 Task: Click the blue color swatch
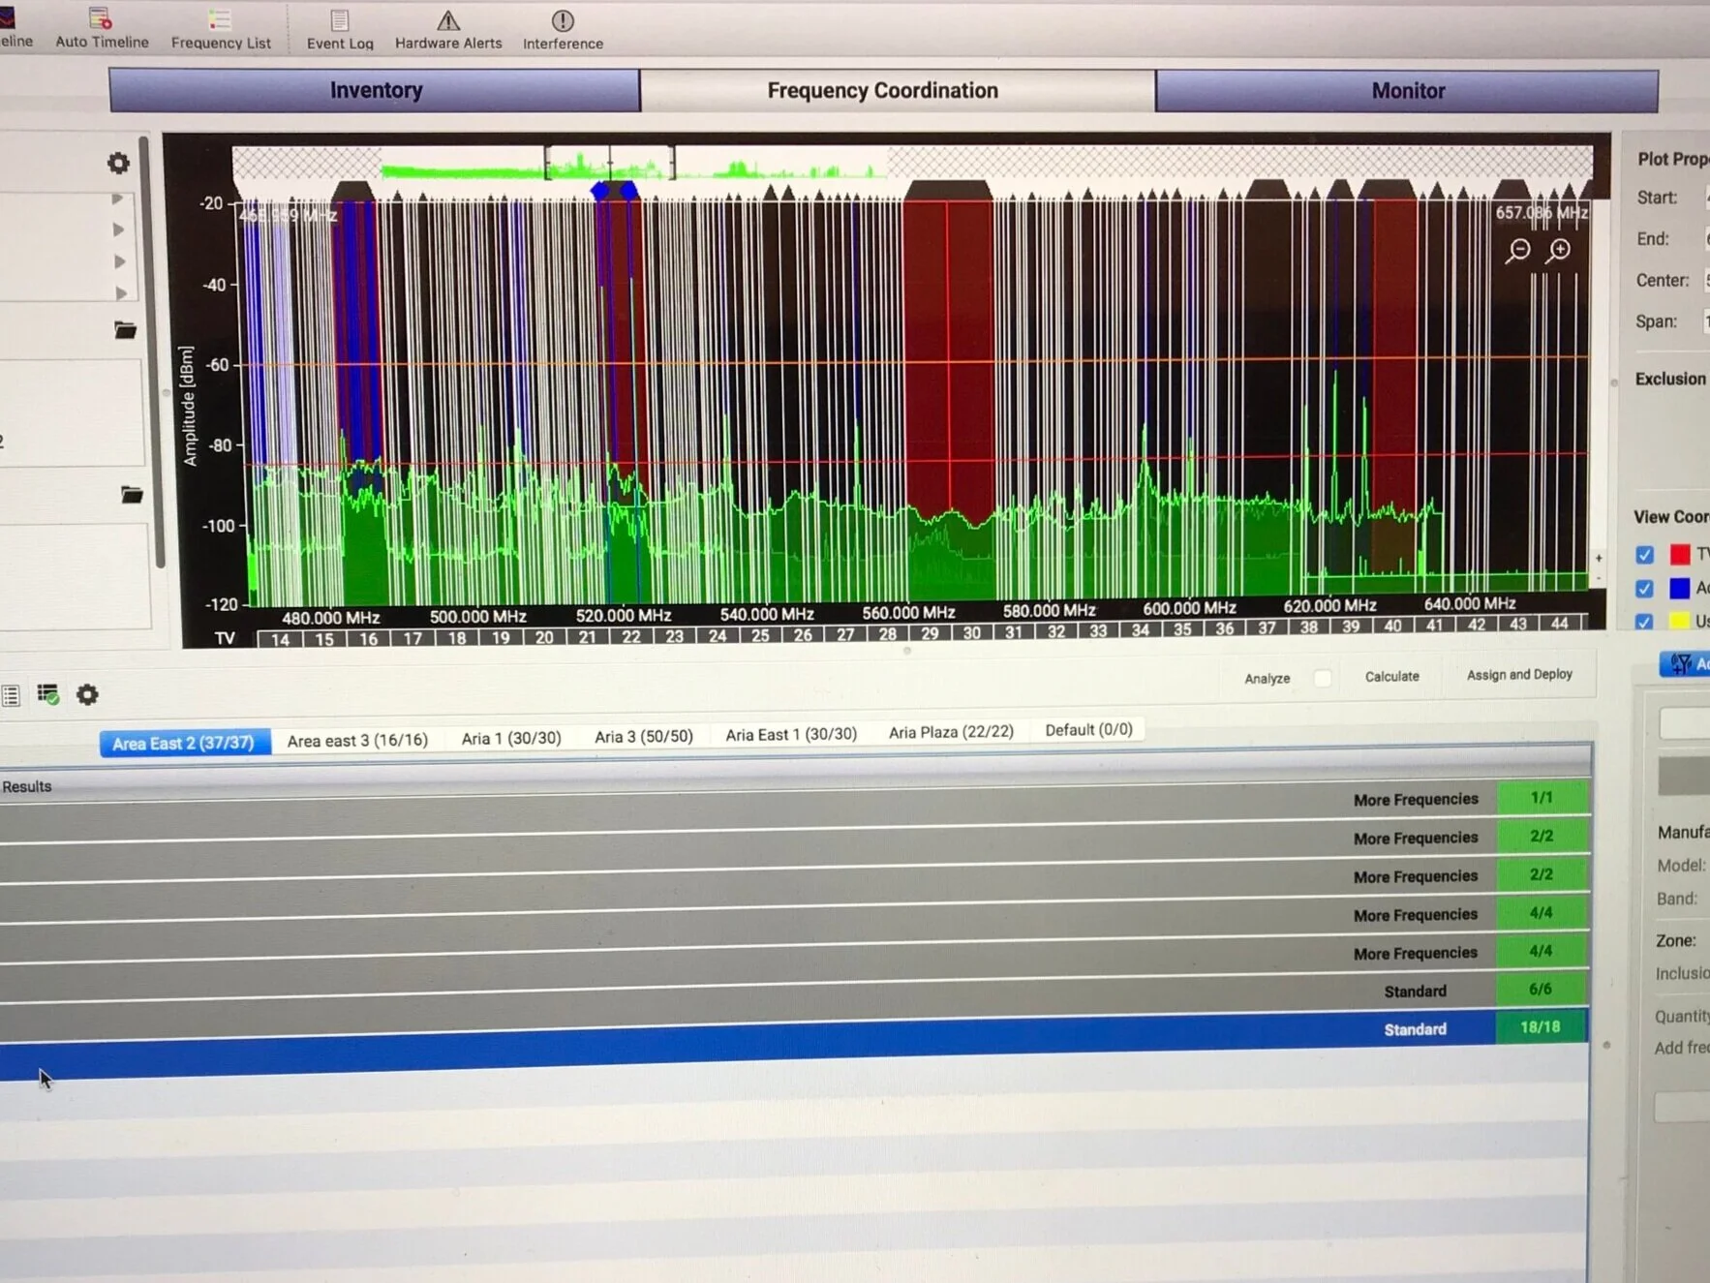click(x=1680, y=588)
